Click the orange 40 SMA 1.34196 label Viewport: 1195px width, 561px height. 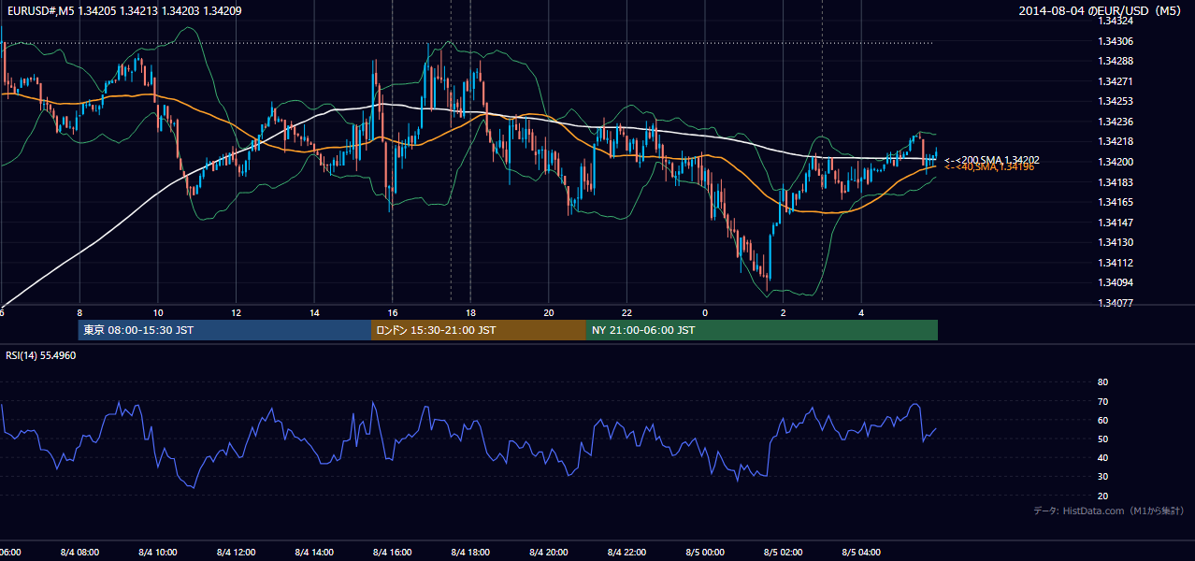pos(989,166)
